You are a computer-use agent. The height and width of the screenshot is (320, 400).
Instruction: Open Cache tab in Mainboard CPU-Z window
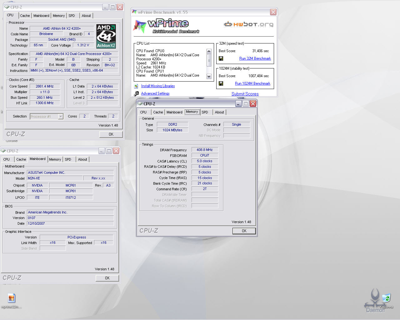click(21, 159)
